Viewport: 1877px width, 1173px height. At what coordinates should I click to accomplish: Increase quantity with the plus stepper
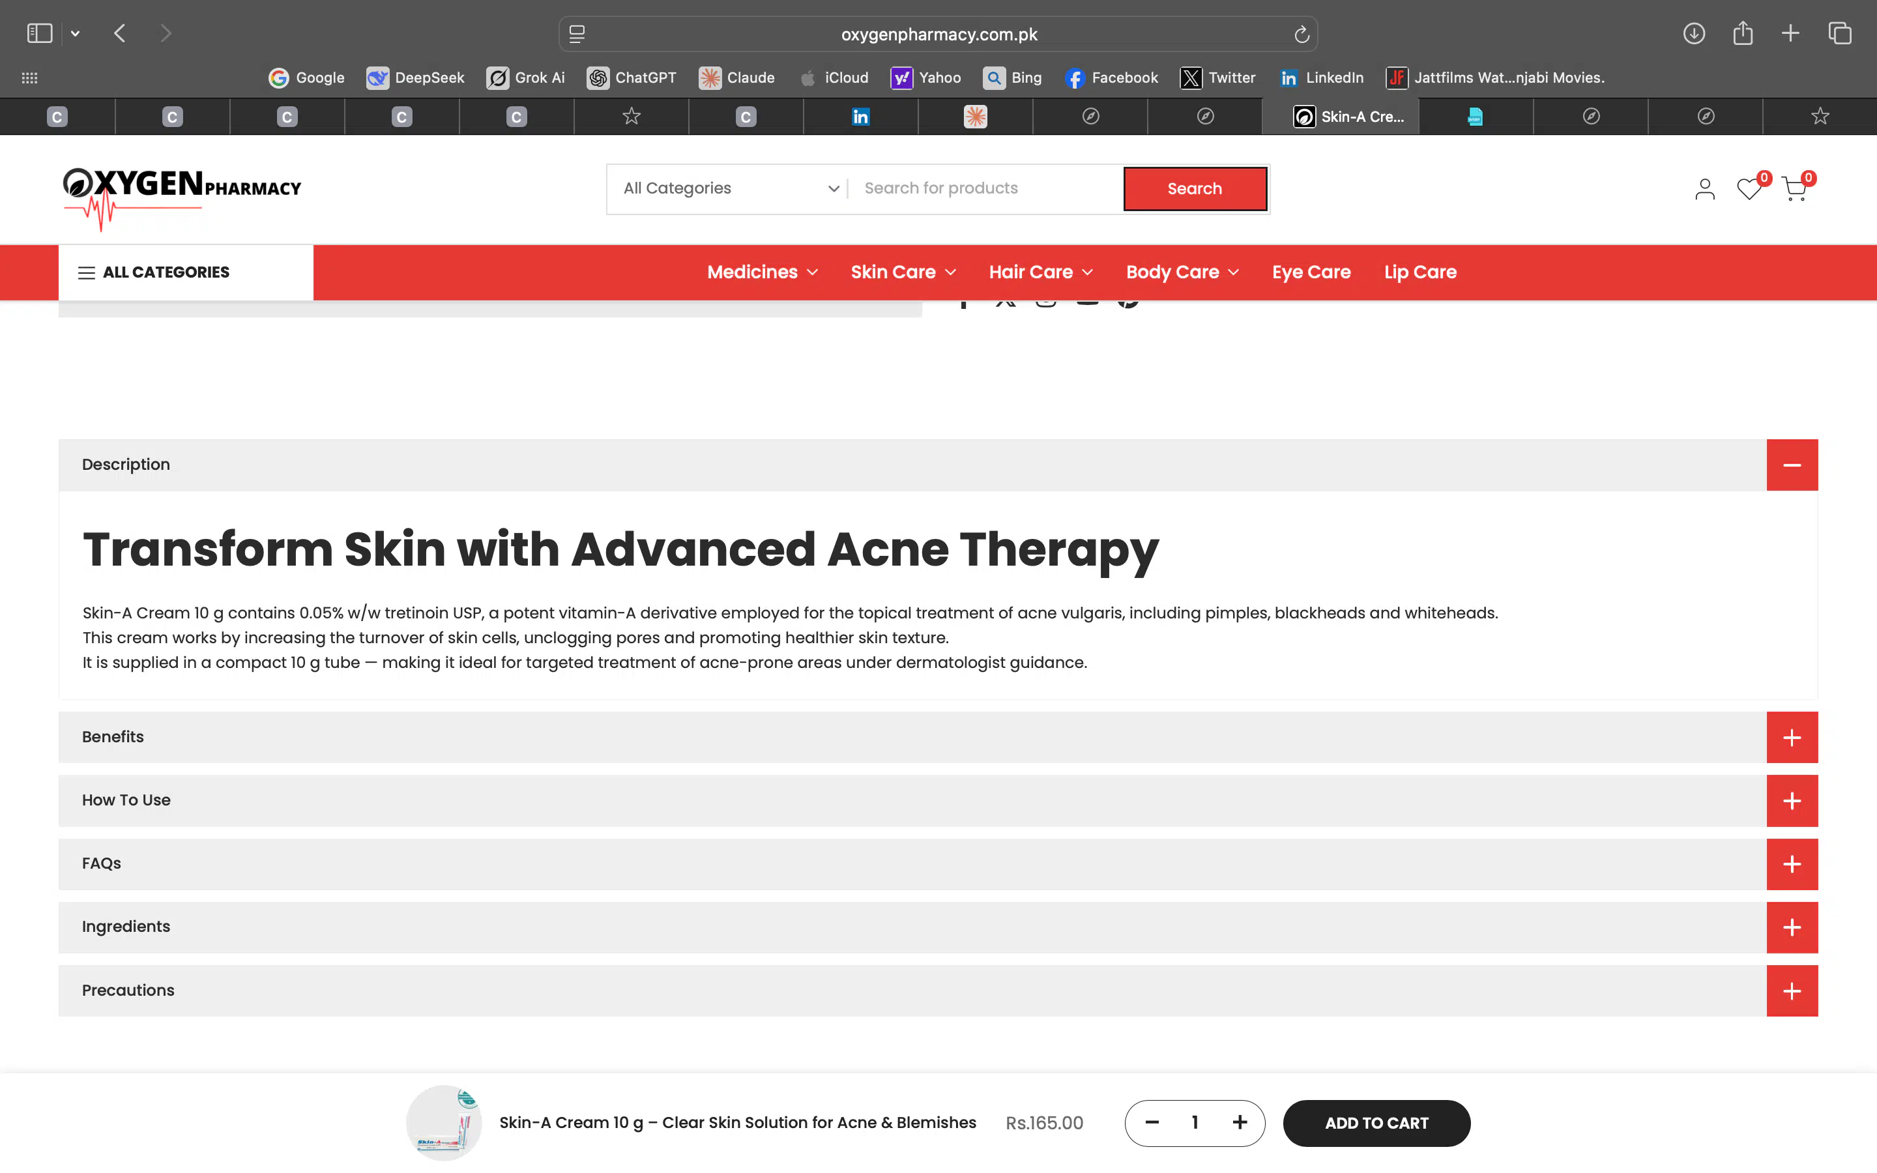[1240, 1123]
